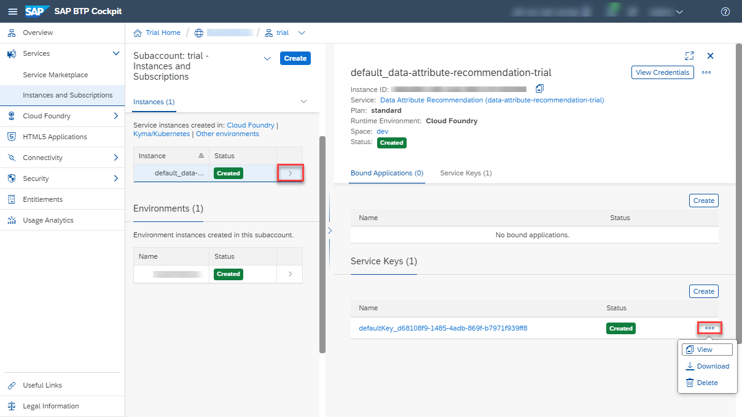Select Service Marketplace in sidebar
742x417 pixels.
55,75
